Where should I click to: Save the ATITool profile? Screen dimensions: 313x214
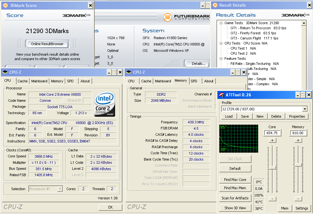pos(245,116)
